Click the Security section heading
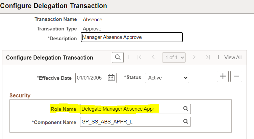The height and width of the screenshot is (139, 254). 20,96
